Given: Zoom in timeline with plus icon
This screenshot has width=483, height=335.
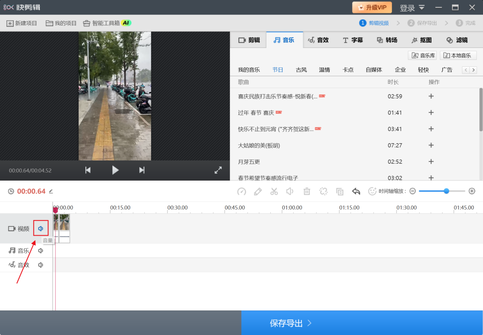Looking at the screenshot, I should point(472,191).
